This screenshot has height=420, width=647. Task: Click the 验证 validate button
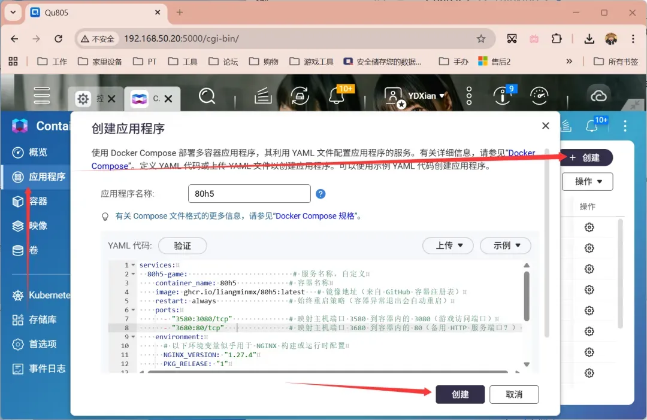182,245
